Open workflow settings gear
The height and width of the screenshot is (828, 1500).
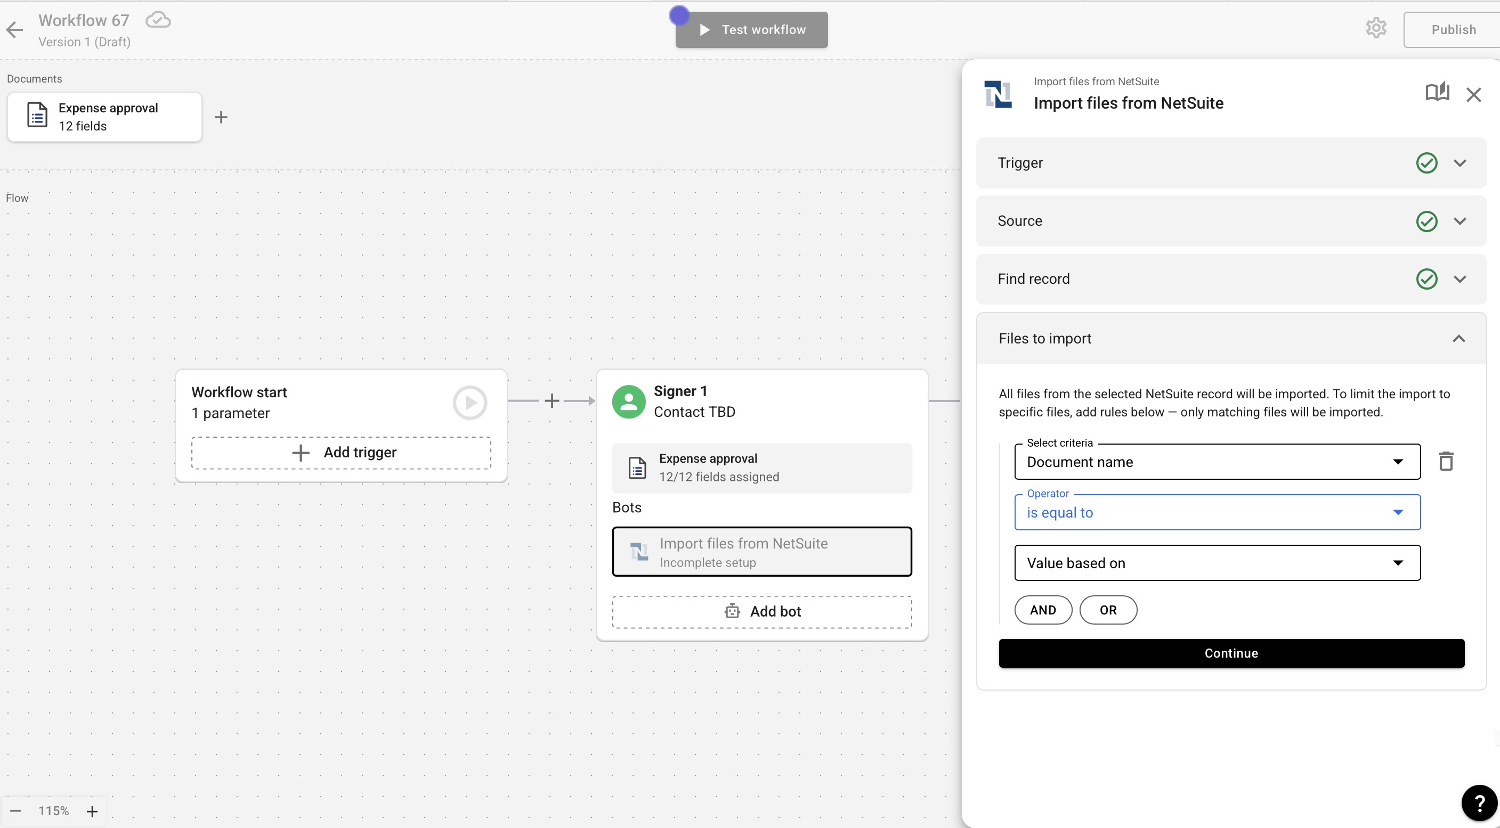1376,29
